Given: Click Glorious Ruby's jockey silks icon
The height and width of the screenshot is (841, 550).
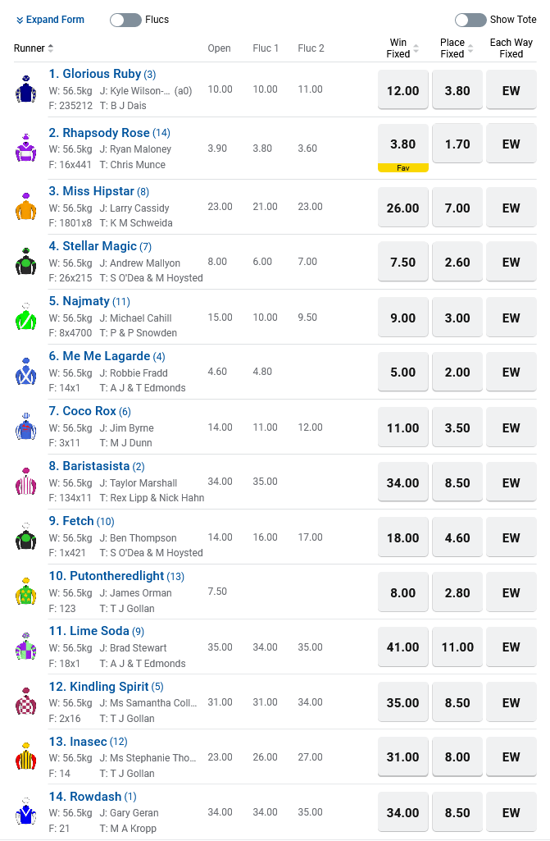Looking at the screenshot, I should [26, 89].
